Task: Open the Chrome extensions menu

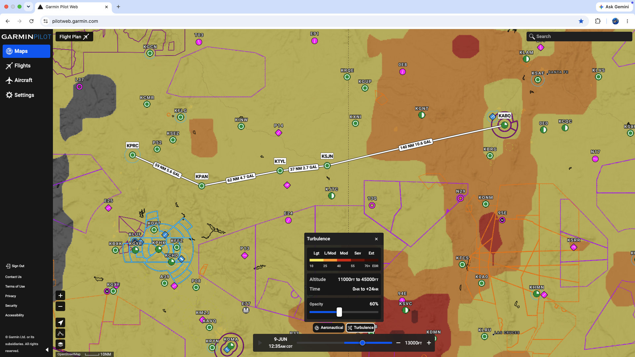Action: pyautogui.click(x=598, y=21)
